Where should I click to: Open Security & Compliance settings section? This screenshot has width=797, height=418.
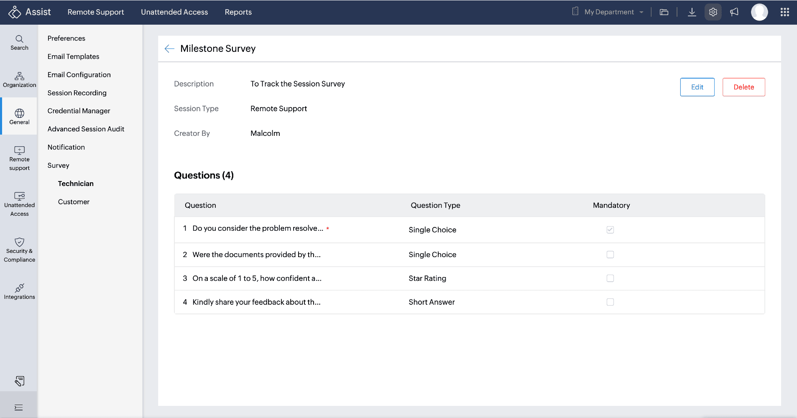point(19,250)
